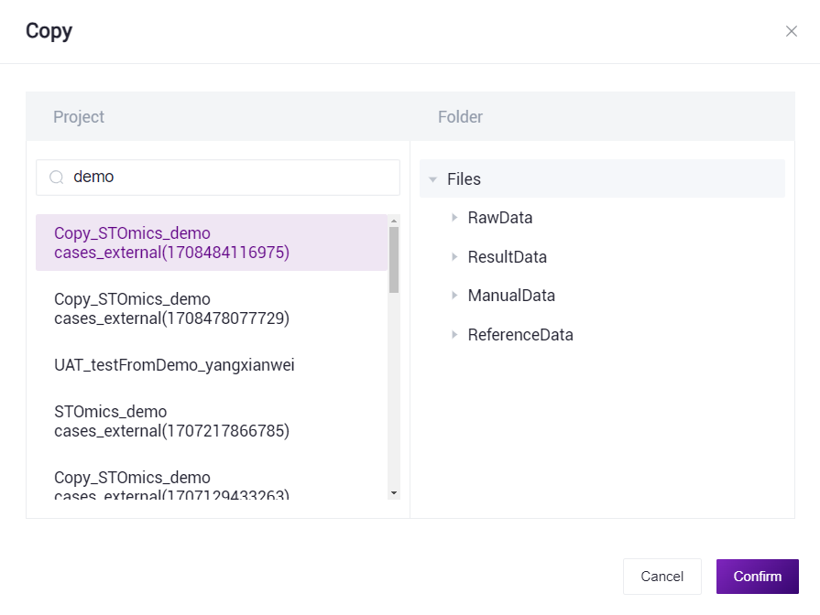Image resolution: width=820 pixels, height=615 pixels.
Task: Click the project list scrollbar thumb
Action: coord(394,260)
